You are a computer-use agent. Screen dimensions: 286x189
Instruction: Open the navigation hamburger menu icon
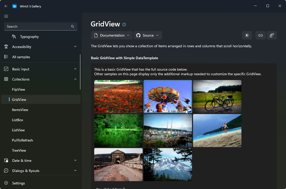pyautogui.click(x=6, y=16)
